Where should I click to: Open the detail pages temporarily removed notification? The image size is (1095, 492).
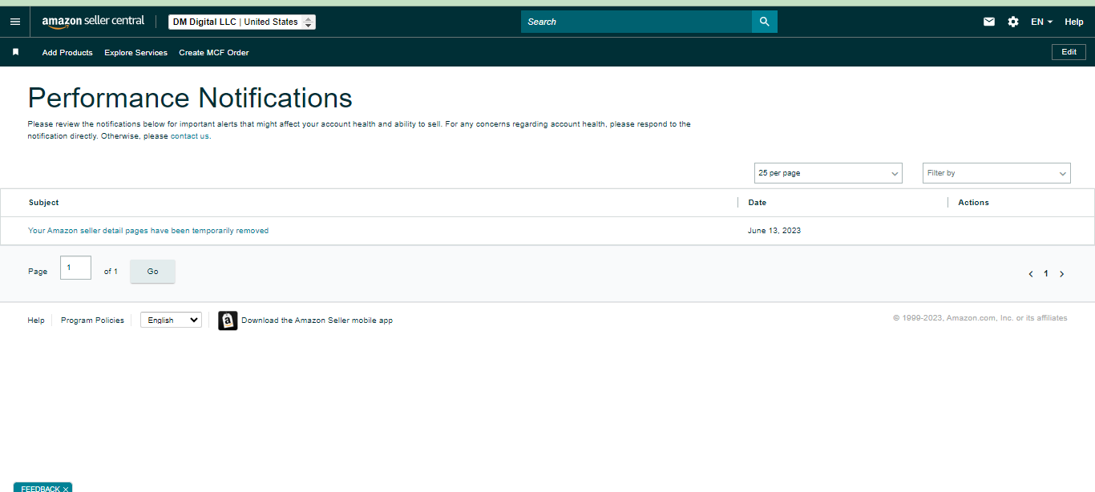[x=148, y=231]
